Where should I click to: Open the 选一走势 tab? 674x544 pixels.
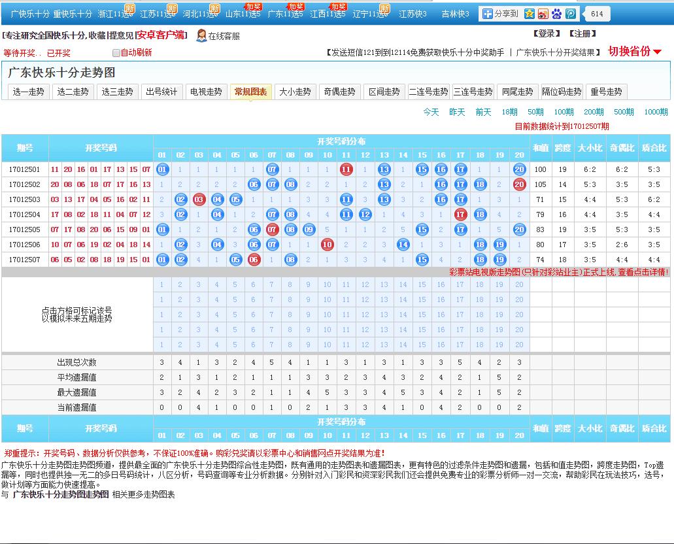click(28, 92)
